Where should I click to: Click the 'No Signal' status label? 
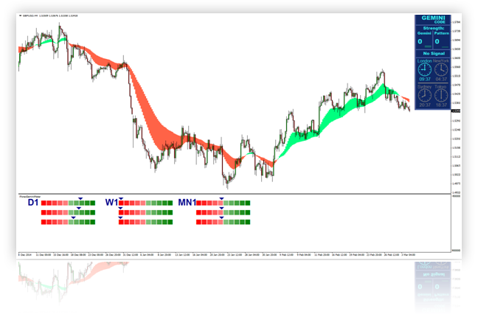(x=434, y=53)
